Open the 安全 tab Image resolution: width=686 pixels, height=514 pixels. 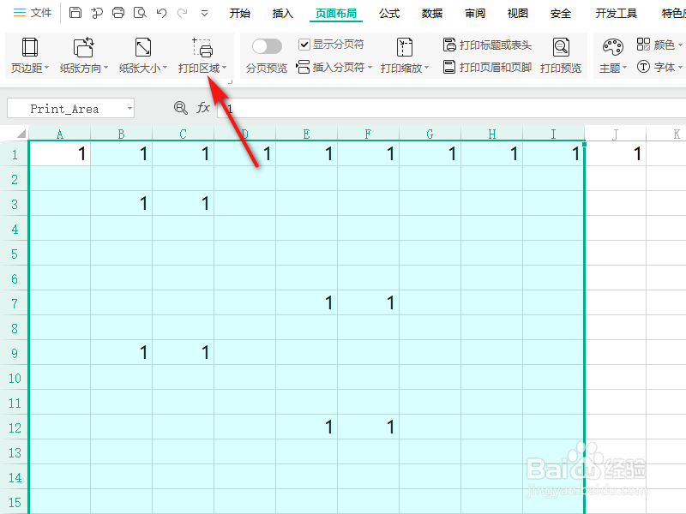[561, 14]
